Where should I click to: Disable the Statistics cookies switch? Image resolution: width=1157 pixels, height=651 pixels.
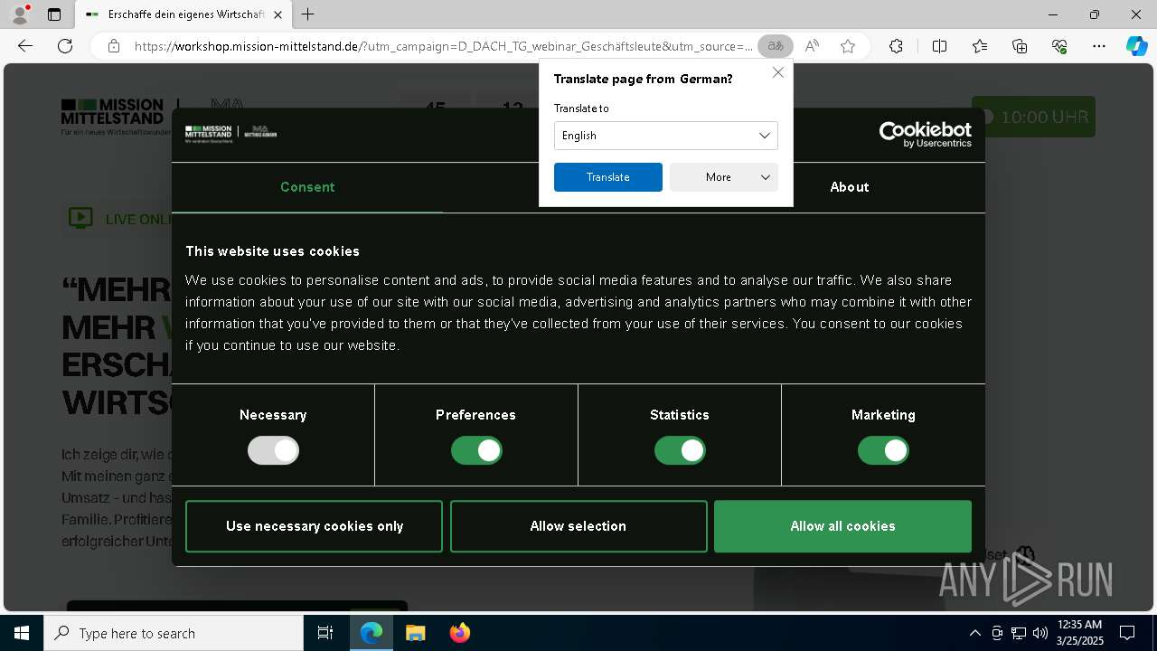pos(680,450)
